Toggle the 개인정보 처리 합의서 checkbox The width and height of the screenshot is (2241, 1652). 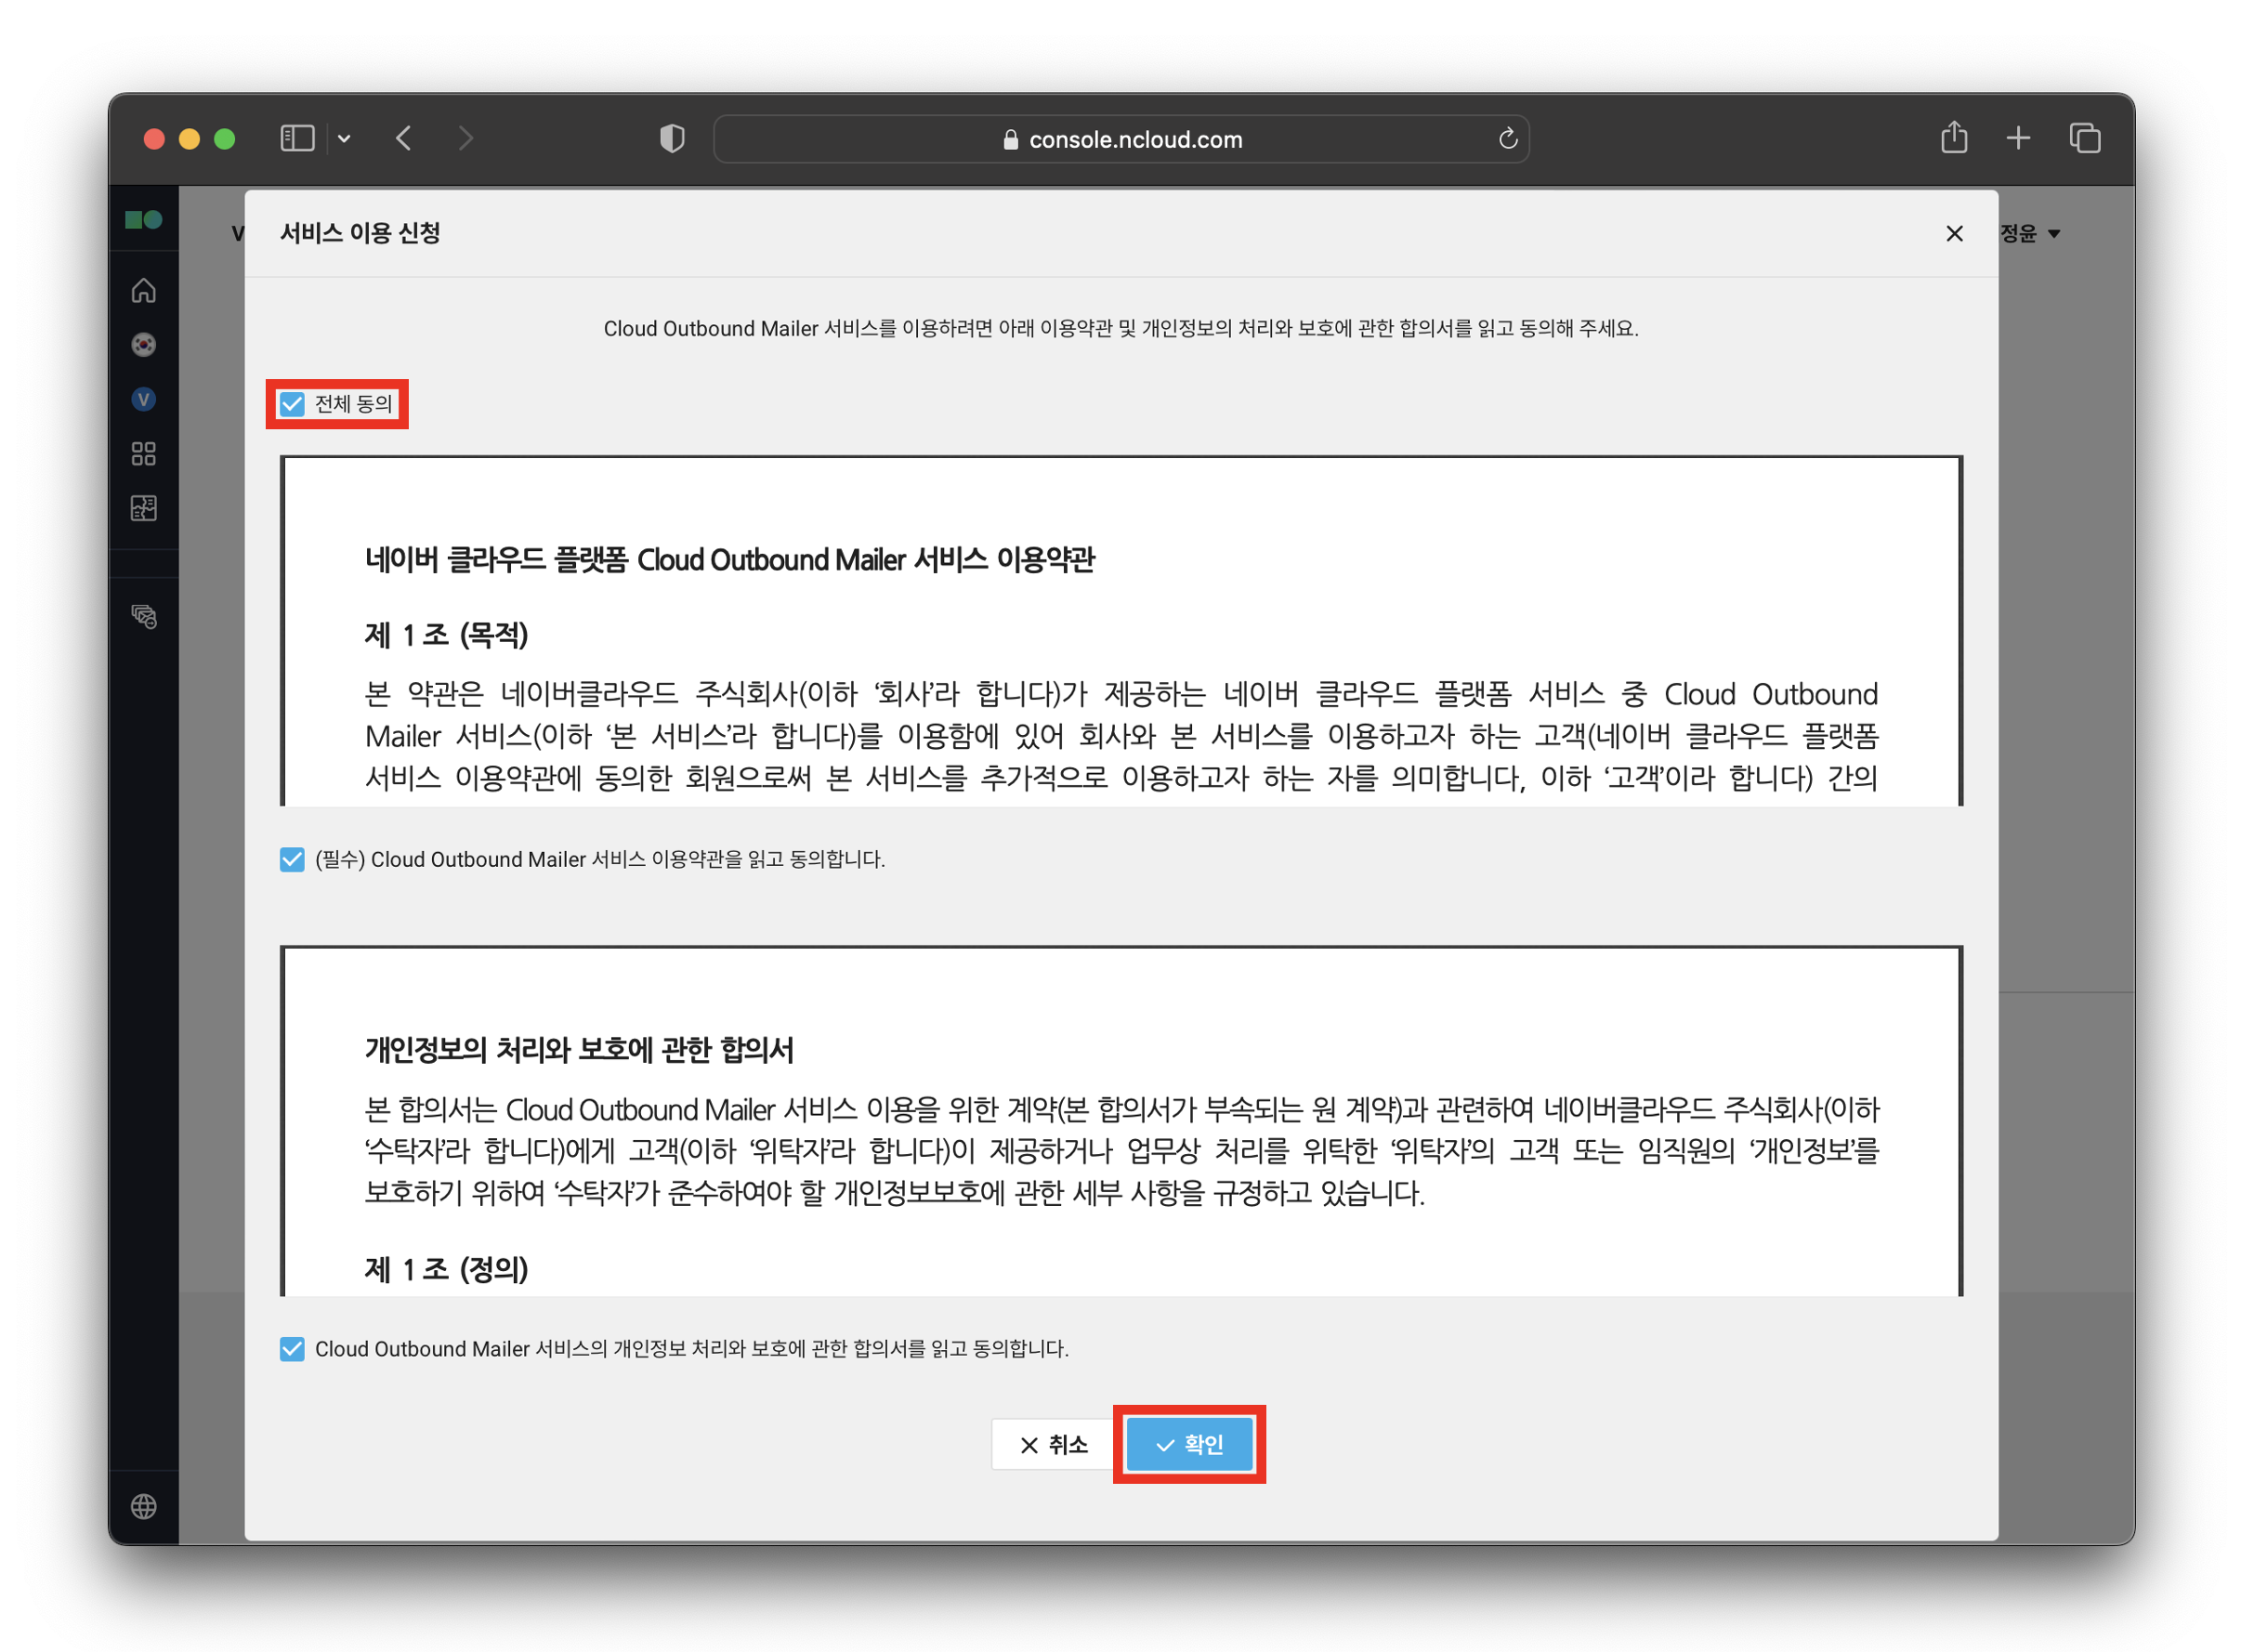coord(292,1349)
